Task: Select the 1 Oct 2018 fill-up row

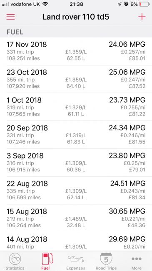Action: tap(76, 107)
